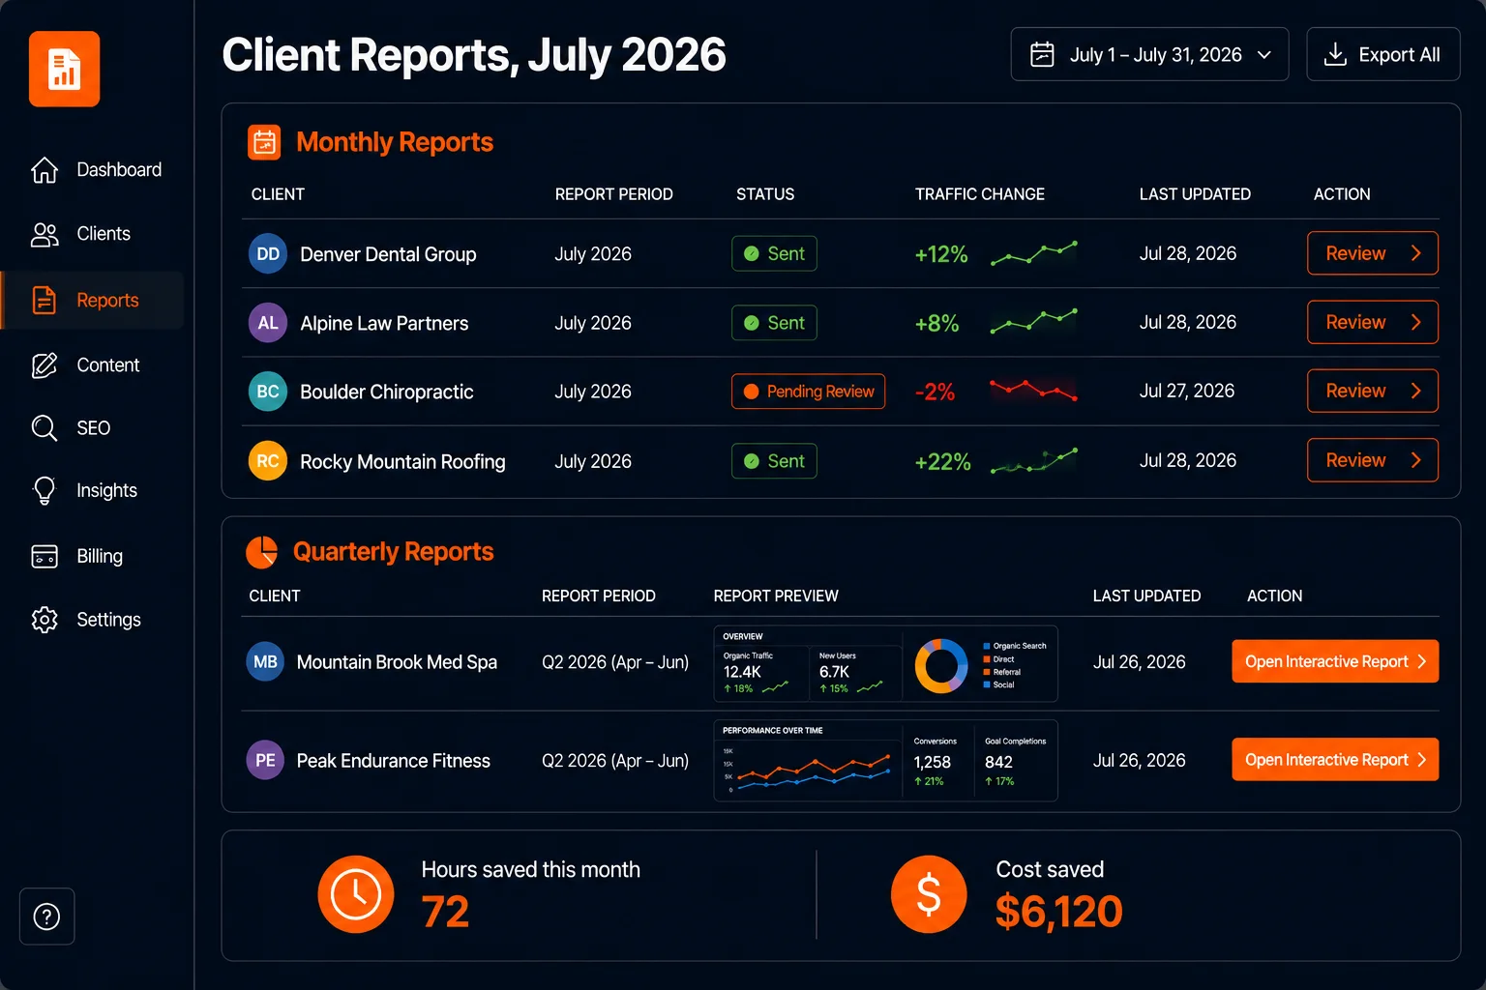Click the $6,120 cost saved value
The image size is (1486, 990).
pyautogui.click(x=1058, y=912)
